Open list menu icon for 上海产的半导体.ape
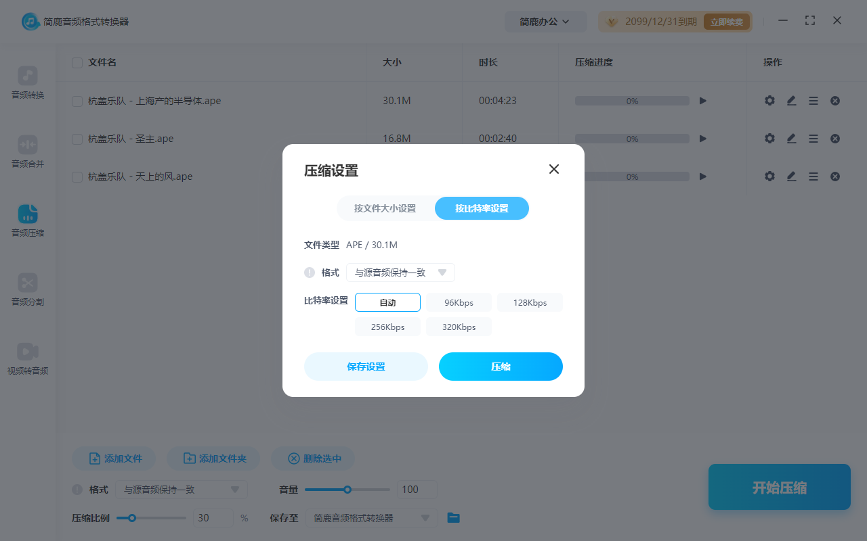Image resolution: width=867 pixels, height=541 pixels. pos(813,101)
